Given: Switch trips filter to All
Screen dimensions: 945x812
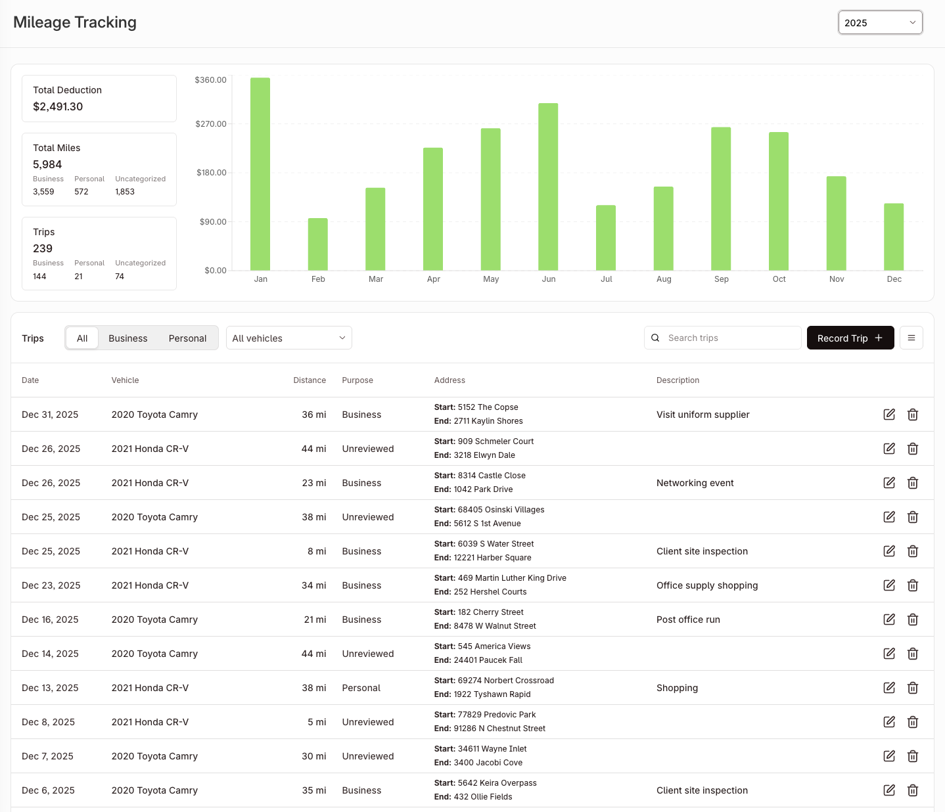Looking at the screenshot, I should click(82, 338).
